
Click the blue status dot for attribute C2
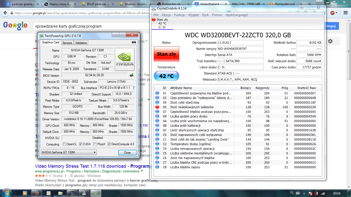tap(157, 144)
